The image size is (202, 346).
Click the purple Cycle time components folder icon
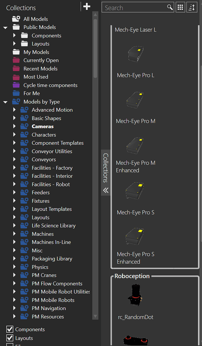point(16,85)
